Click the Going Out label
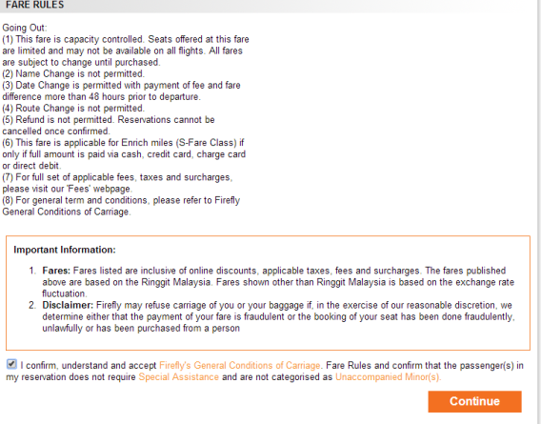The height and width of the screenshot is (424, 541). 25,28
